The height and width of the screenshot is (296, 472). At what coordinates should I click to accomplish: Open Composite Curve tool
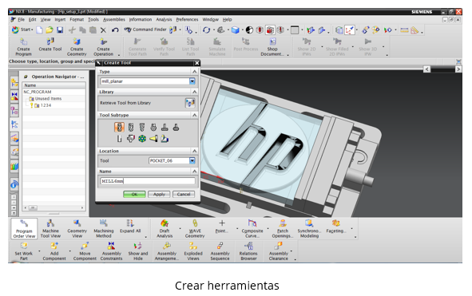point(252,229)
